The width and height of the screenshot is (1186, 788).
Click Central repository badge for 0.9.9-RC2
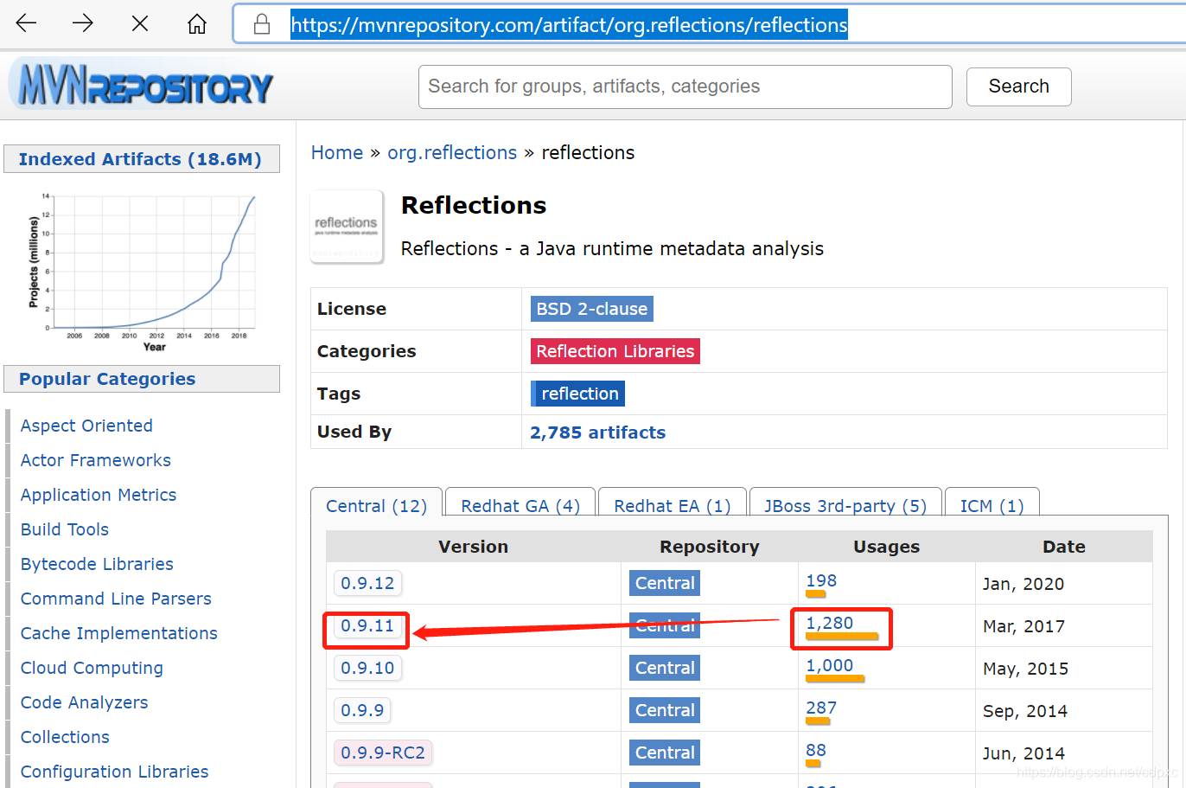tap(665, 753)
